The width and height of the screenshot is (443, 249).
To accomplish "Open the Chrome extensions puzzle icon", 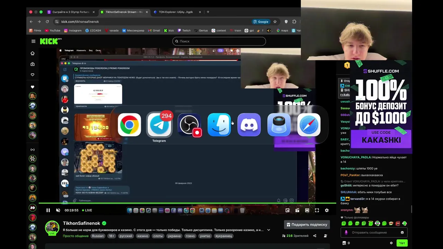I will click(294, 21).
